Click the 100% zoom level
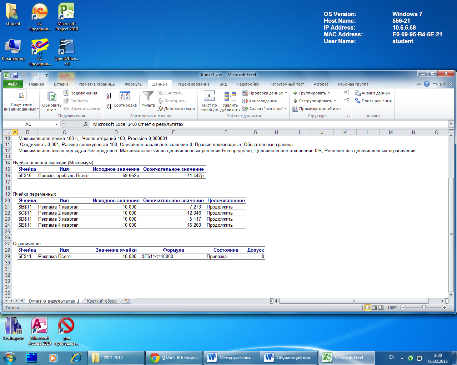The width and height of the screenshot is (457, 365). [x=392, y=308]
